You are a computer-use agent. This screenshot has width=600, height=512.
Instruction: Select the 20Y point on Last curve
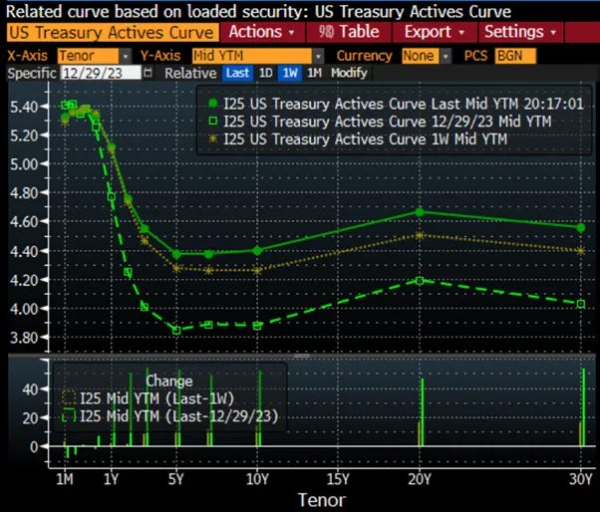(x=420, y=212)
